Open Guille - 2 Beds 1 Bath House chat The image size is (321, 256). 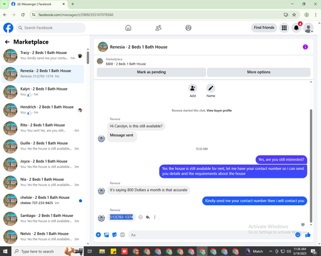pyautogui.click(x=43, y=146)
